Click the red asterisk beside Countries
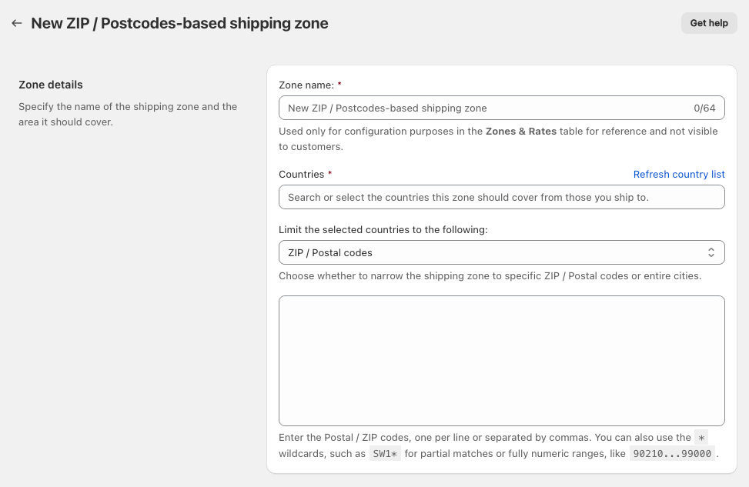Image resolution: width=749 pixels, height=487 pixels. click(x=330, y=174)
